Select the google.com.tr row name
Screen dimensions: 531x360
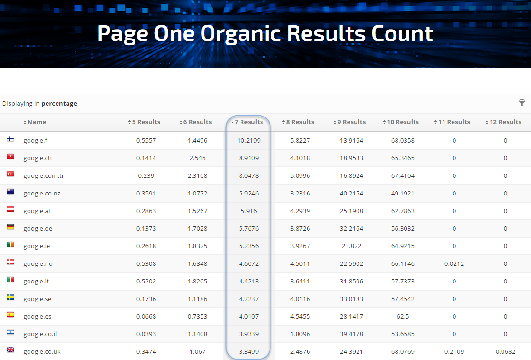tap(44, 176)
